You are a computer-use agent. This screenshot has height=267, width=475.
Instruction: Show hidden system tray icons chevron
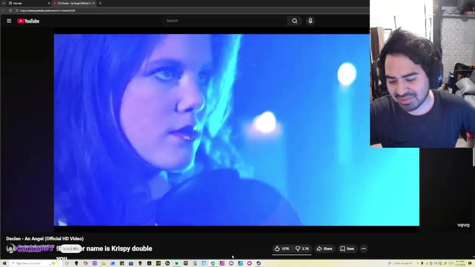[x=417, y=263]
